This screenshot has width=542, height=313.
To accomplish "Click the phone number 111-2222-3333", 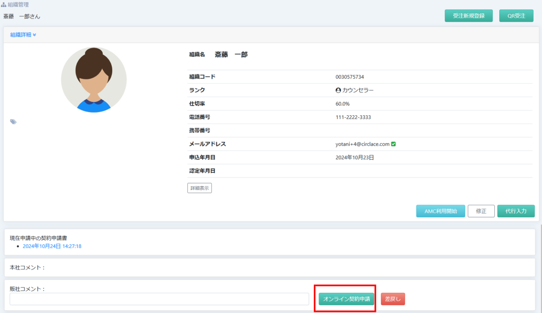I will pos(353,117).
